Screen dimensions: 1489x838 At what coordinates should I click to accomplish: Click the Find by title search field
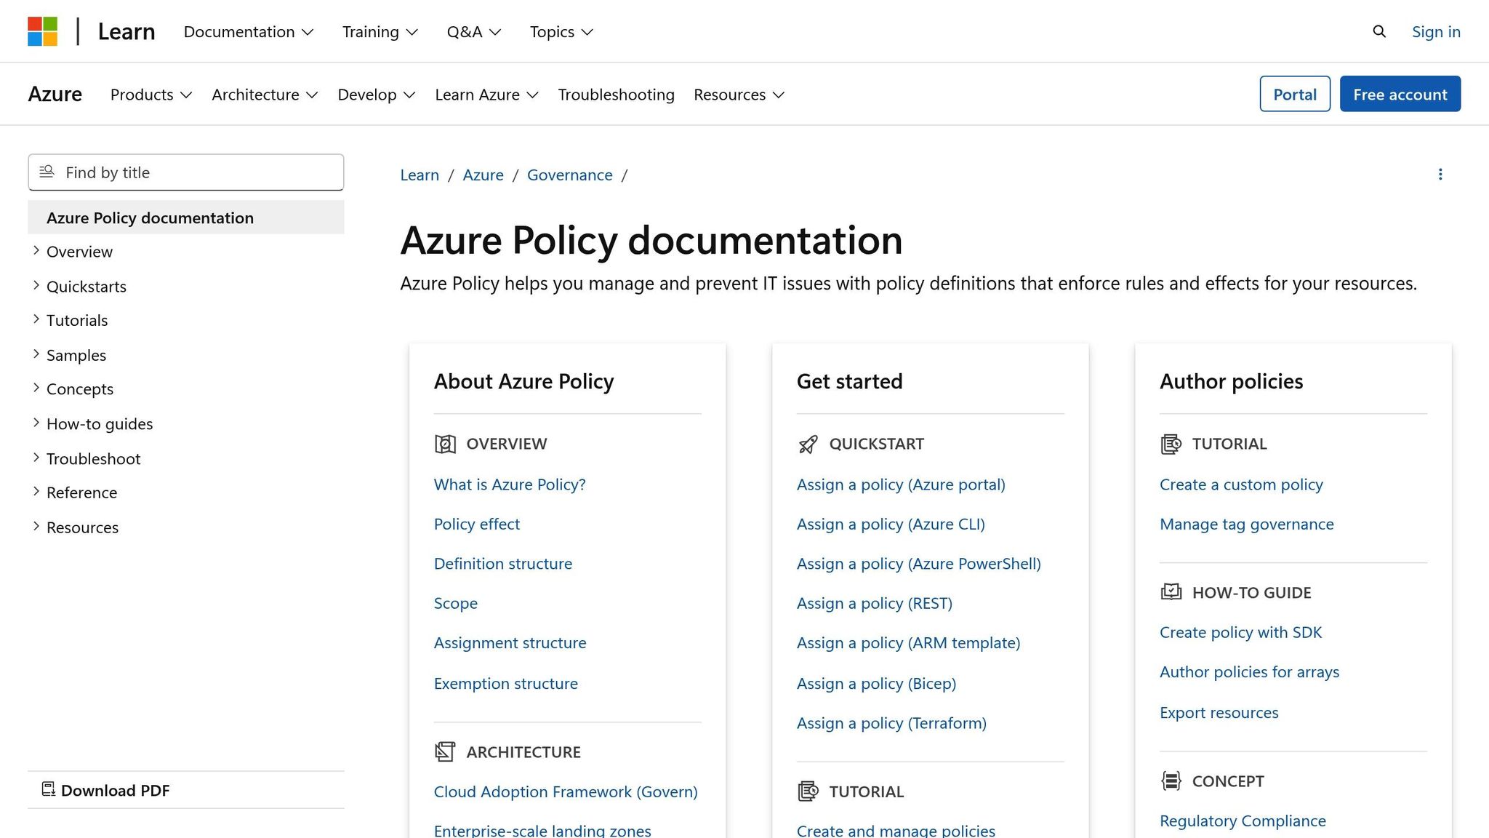[x=185, y=172]
